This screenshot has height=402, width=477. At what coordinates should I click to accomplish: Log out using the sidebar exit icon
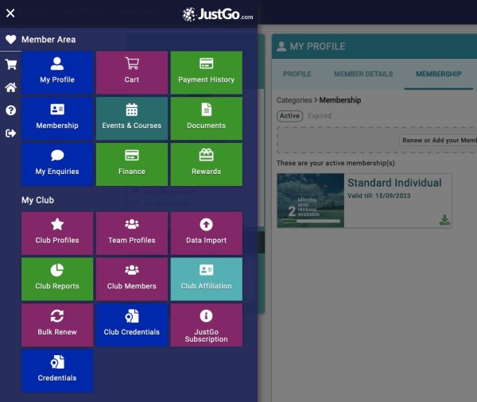(x=11, y=133)
